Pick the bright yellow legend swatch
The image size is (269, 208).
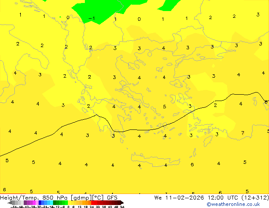69,202
